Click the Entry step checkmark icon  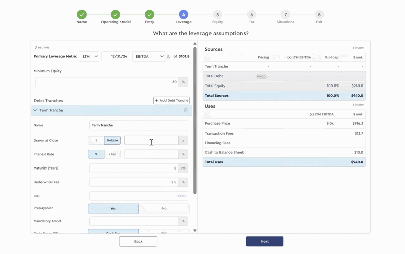click(x=149, y=15)
